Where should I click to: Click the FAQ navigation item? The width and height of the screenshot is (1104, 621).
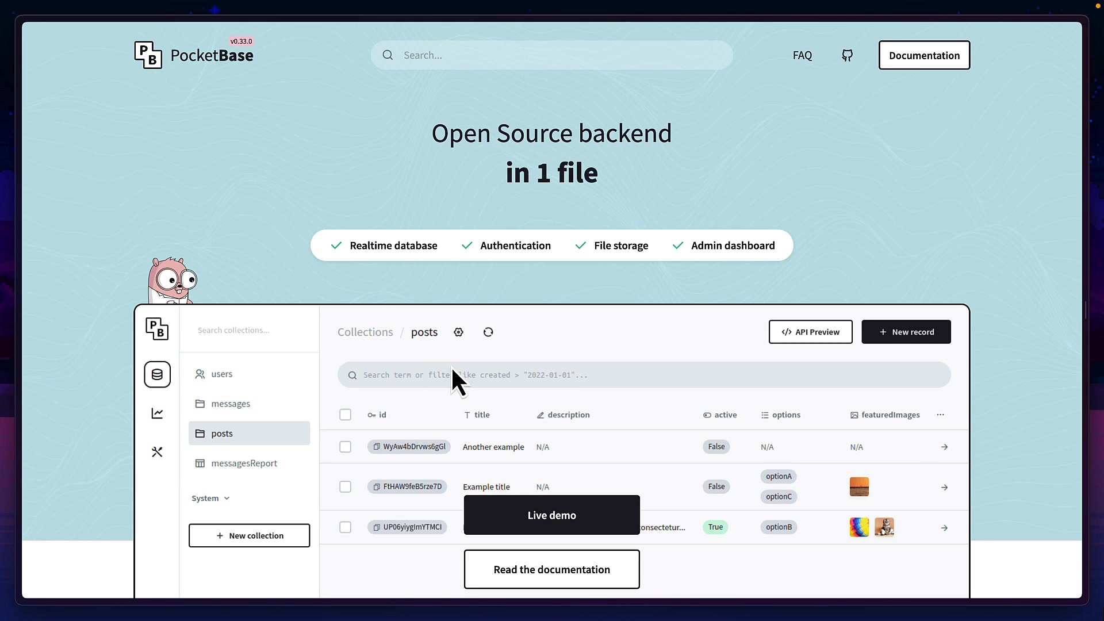click(x=802, y=55)
